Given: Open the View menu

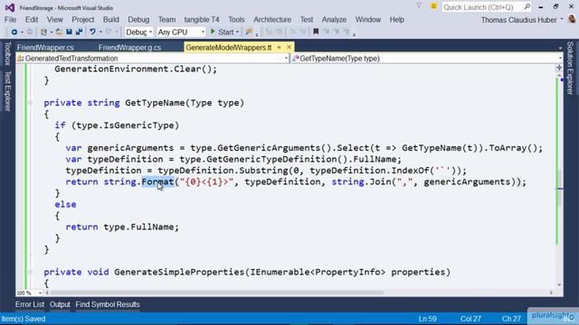Looking at the screenshot, I should 54,20.
